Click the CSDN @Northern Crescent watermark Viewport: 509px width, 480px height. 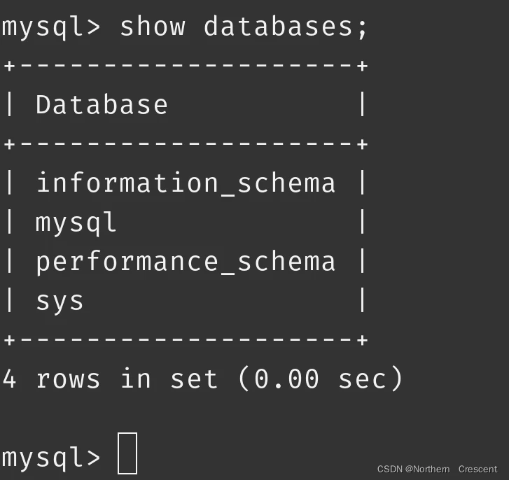click(437, 469)
